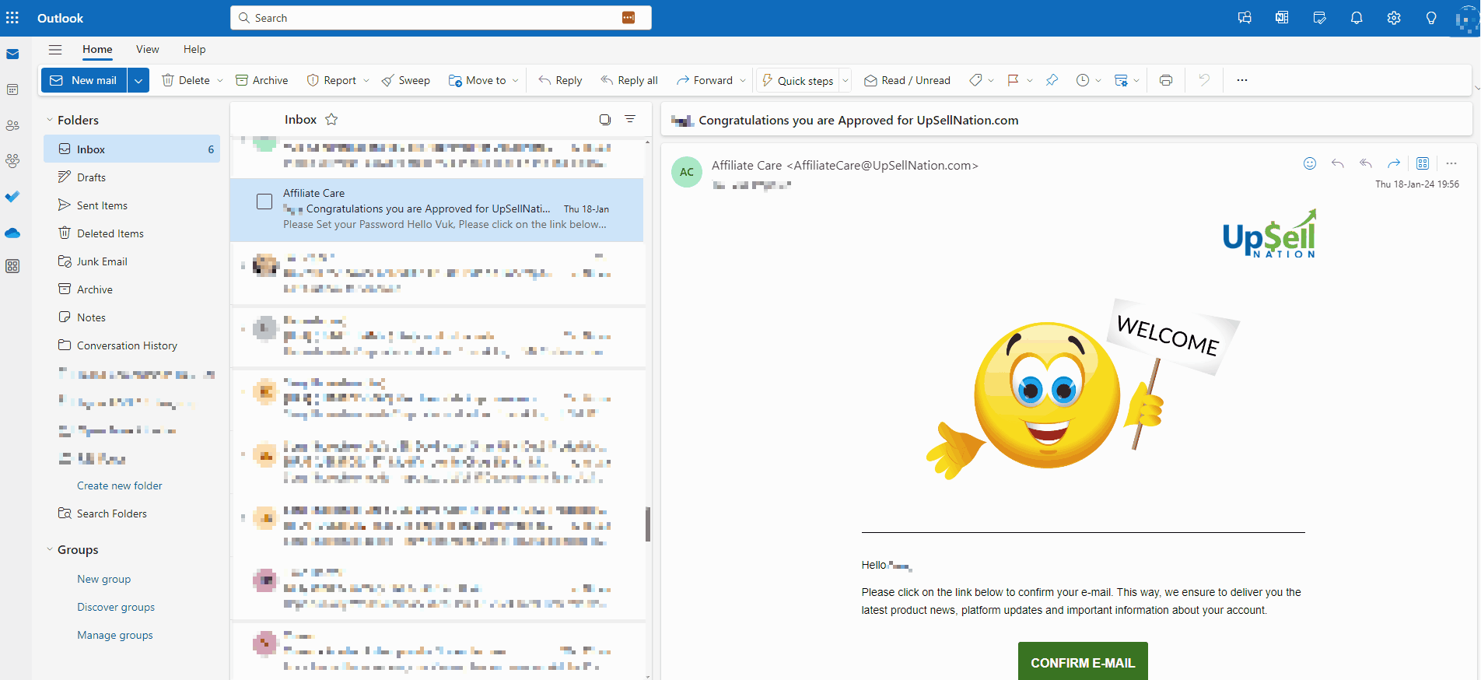1481x680 pixels.
Task: Open Calendar from left sidebar
Action: pos(12,90)
